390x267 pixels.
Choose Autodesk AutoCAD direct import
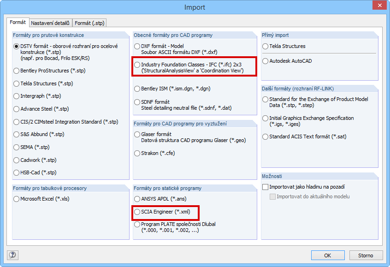265,61
